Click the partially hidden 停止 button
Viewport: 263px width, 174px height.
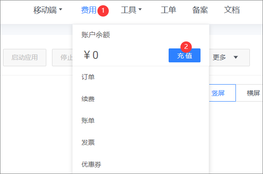62,58
